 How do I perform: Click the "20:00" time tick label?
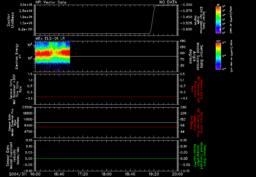tap(177, 174)
